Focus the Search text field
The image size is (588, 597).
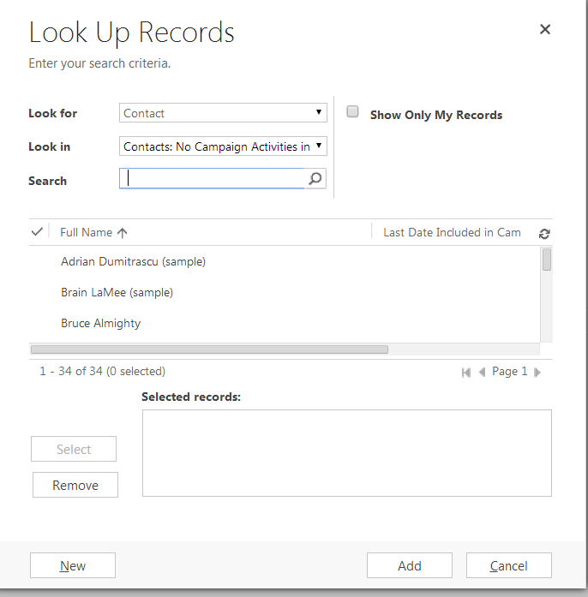(214, 178)
